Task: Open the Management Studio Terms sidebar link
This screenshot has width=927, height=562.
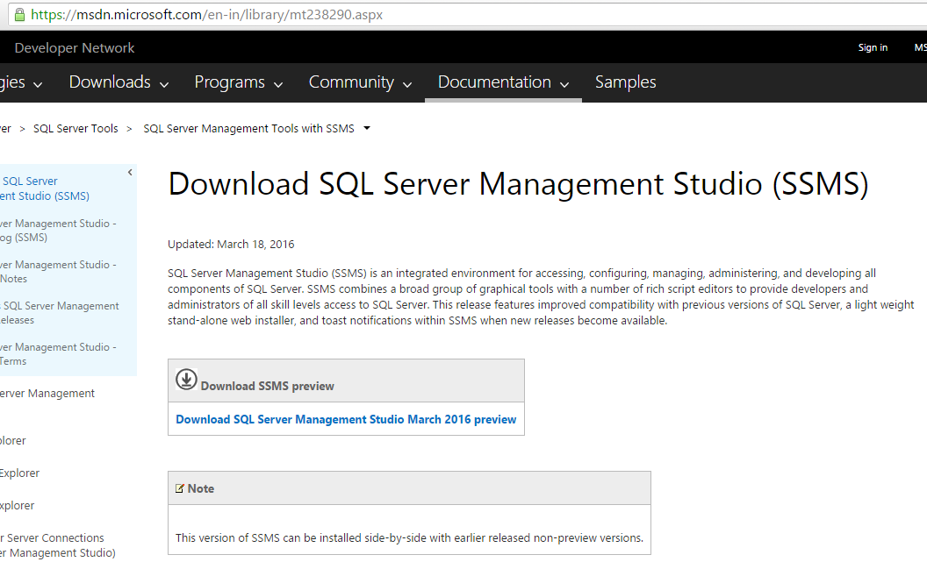Action: click(x=58, y=354)
